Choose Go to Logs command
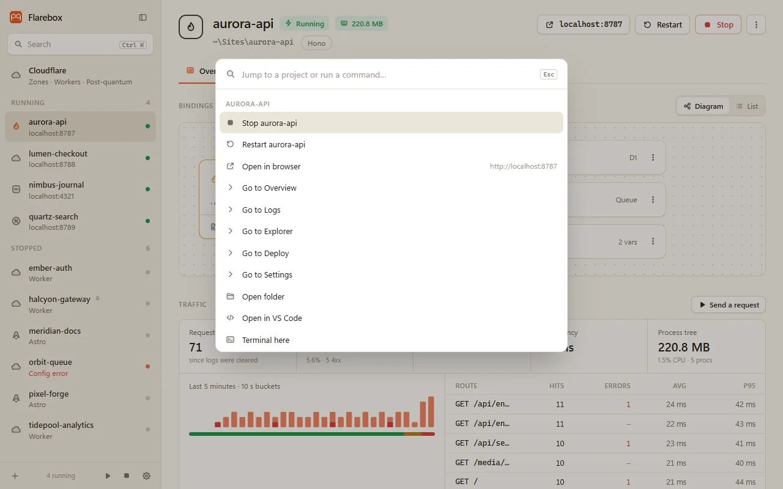This screenshot has height=489, width=783. (391, 210)
